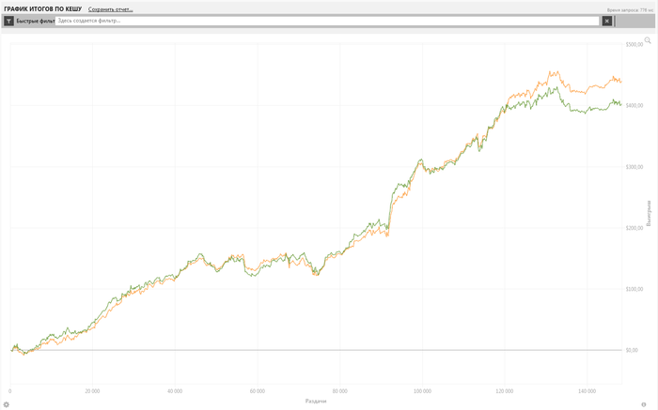Image resolution: width=658 pixels, height=410 pixels.
Task: Click the $100,00 axis label
Action: pyautogui.click(x=634, y=289)
